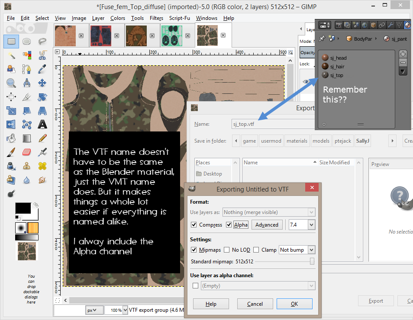
Task: Click the Advanced button
Action: tap(267, 225)
